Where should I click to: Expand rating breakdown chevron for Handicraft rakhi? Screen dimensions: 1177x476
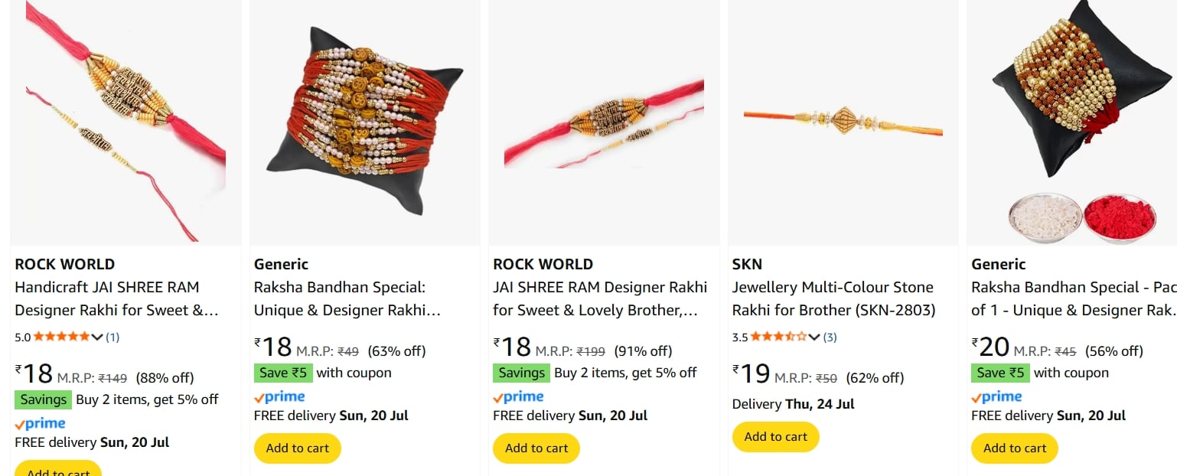coord(97,337)
